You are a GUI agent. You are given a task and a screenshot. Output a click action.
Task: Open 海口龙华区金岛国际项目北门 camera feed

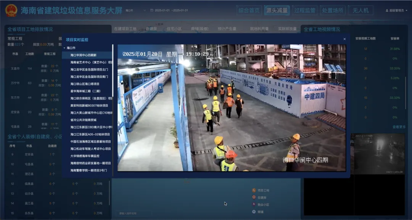tap(89, 70)
